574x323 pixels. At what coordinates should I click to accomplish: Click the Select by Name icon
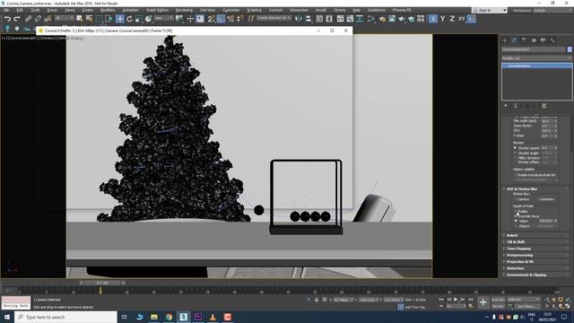[x=89, y=18]
